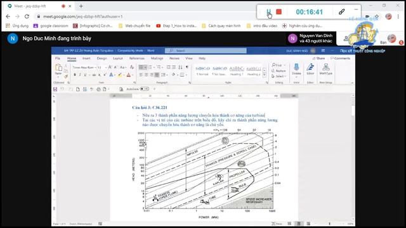Screen dimensions: 406x228
Task: Open the Word File tab
Action: coord(58,58)
